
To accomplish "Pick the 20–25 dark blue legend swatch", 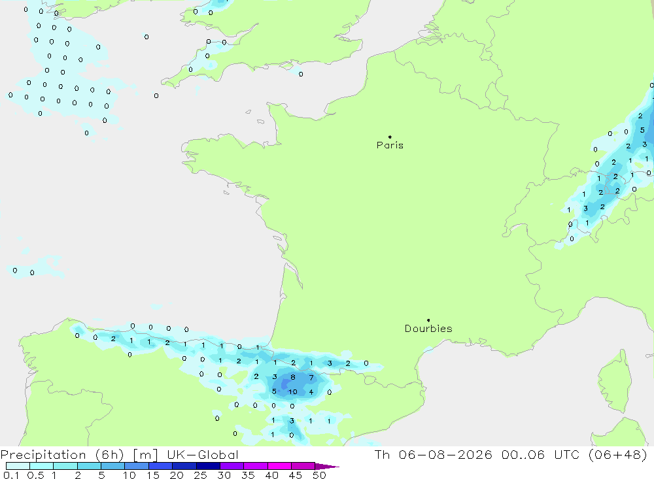I will click(184, 466).
